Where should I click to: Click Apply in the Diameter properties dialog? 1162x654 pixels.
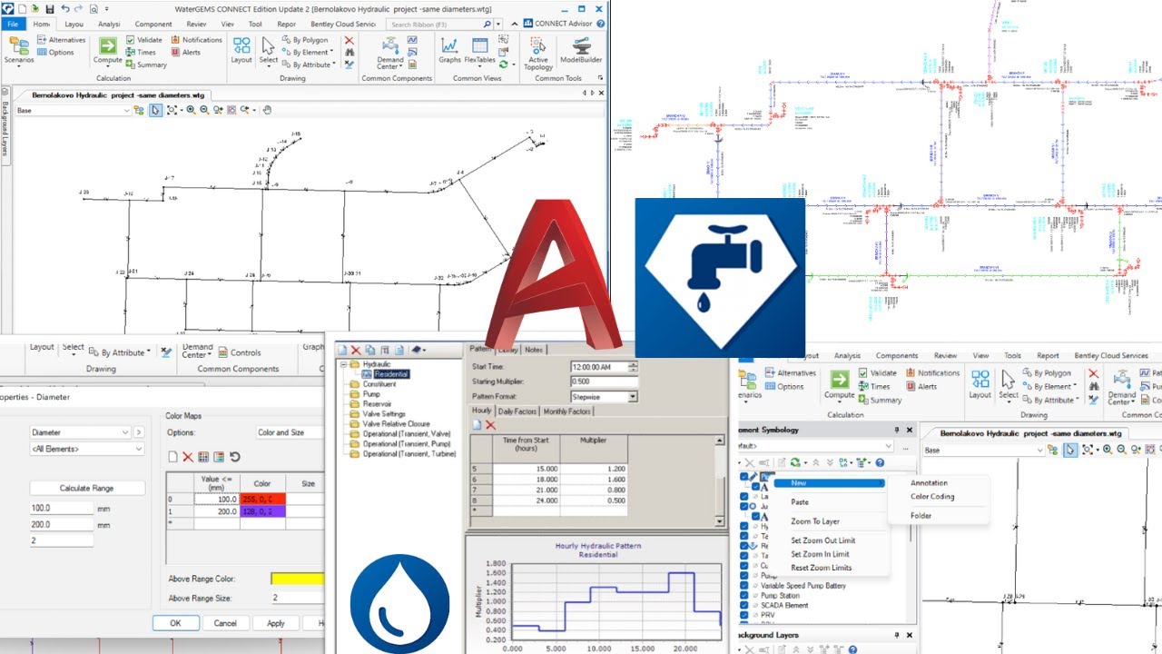pyautogui.click(x=276, y=623)
